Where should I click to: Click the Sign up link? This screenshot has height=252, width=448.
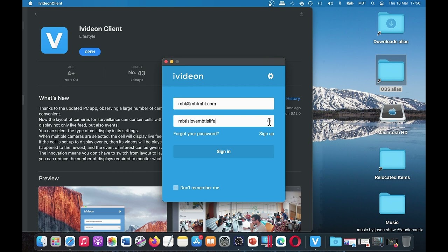point(267,134)
